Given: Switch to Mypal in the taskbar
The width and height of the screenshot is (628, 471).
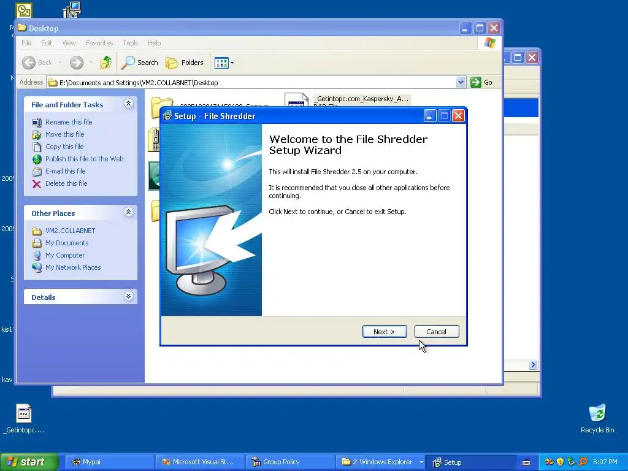Looking at the screenshot, I should coord(109,462).
